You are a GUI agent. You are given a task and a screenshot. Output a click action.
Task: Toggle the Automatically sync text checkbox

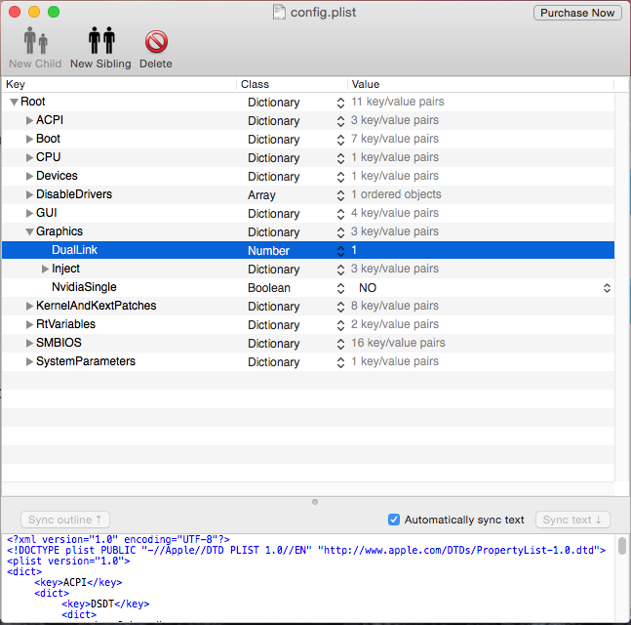tap(394, 520)
